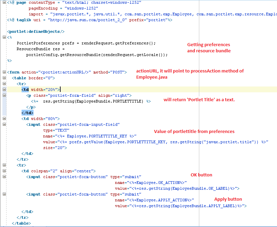Collapse the td width 80% block
277x227 pixels.
click(4, 119)
